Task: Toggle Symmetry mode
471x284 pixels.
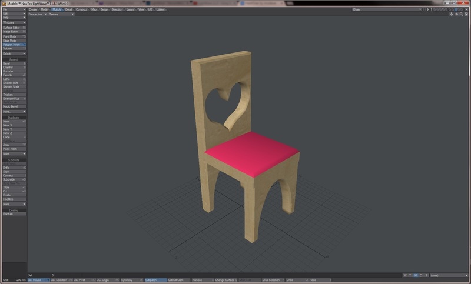Action: tap(131, 280)
